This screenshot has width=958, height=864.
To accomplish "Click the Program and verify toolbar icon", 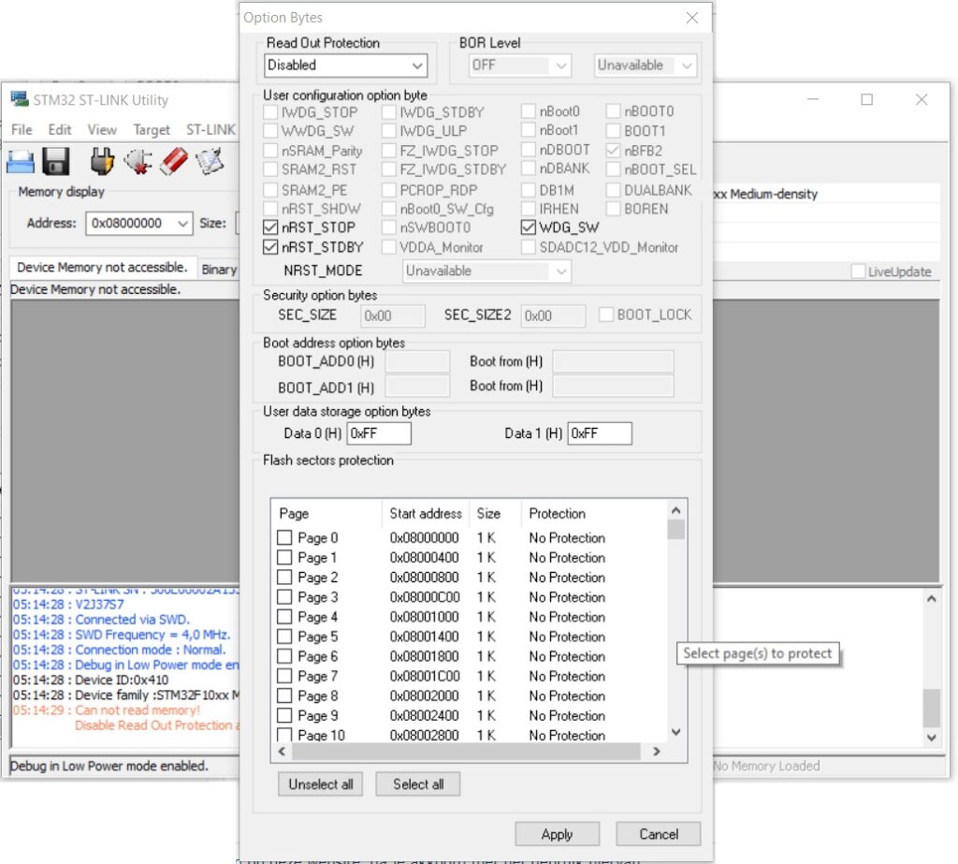I will click(x=210, y=162).
